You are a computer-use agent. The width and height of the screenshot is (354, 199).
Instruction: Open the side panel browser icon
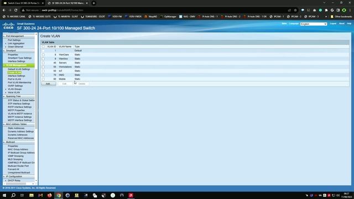click(338, 10)
